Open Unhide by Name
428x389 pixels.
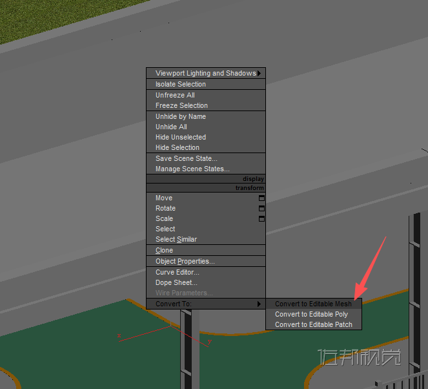click(x=206, y=116)
